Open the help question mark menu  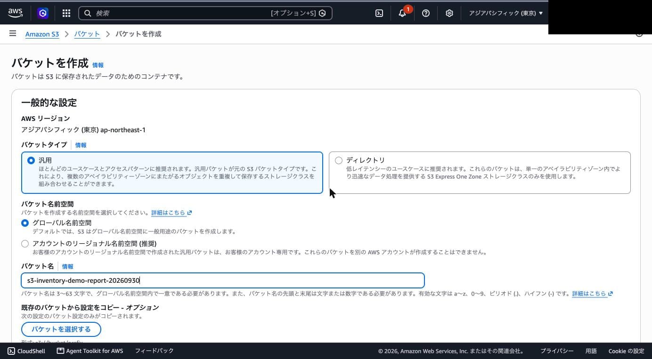[x=426, y=13]
